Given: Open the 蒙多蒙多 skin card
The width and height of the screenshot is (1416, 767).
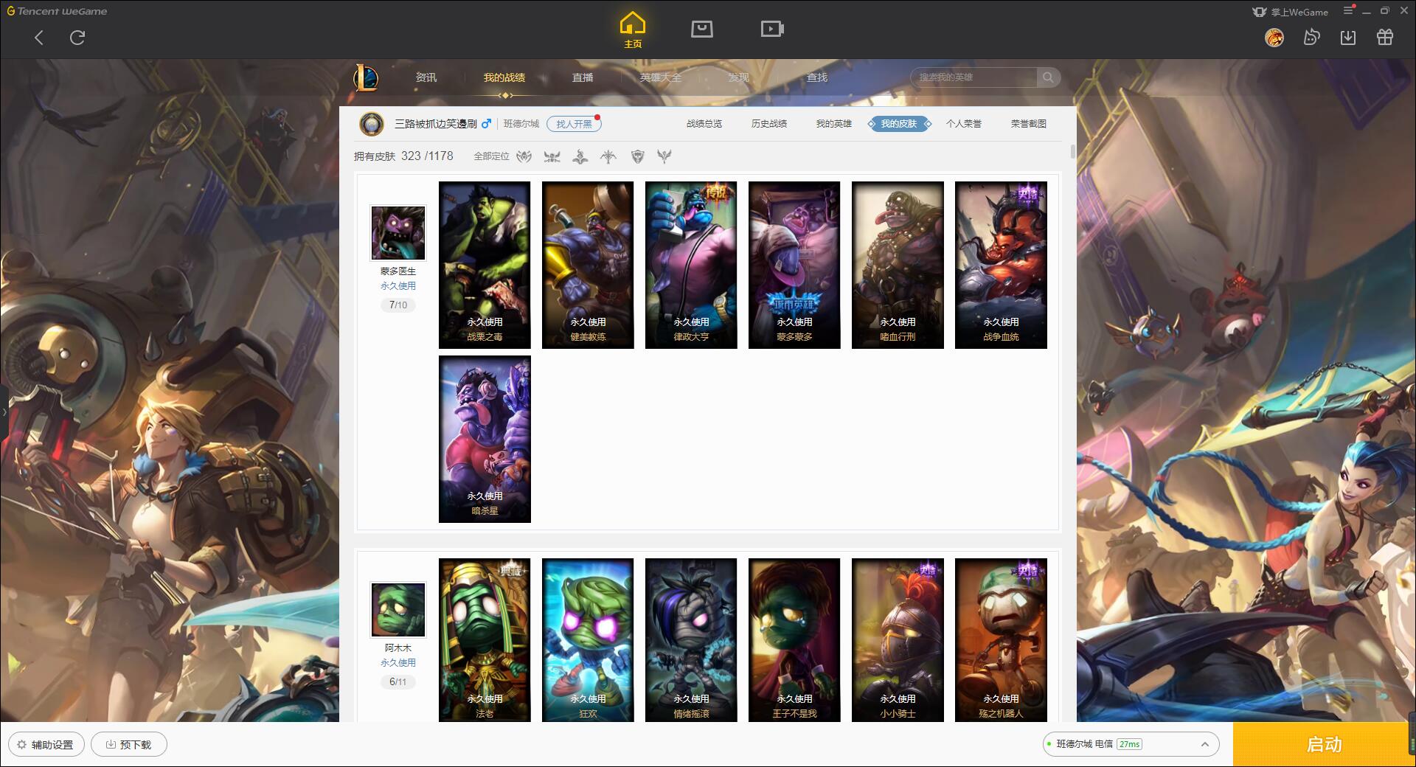Looking at the screenshot, I should tap(794, 265).
